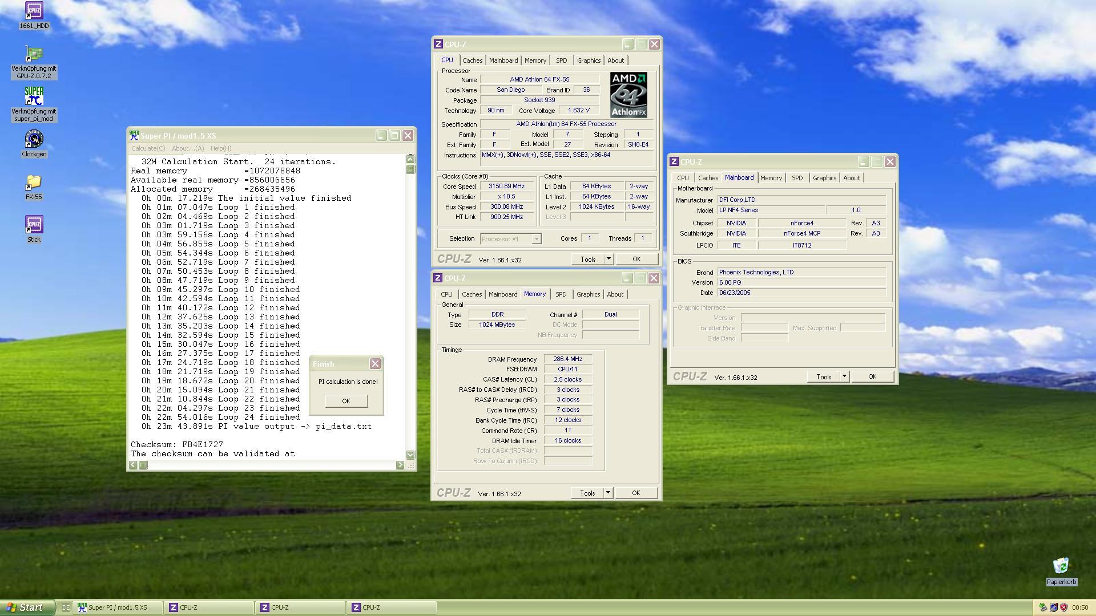
Task: Click the BIOS Version 6.00 PG field
Action: pyautogui.click(x=801, y=282)
